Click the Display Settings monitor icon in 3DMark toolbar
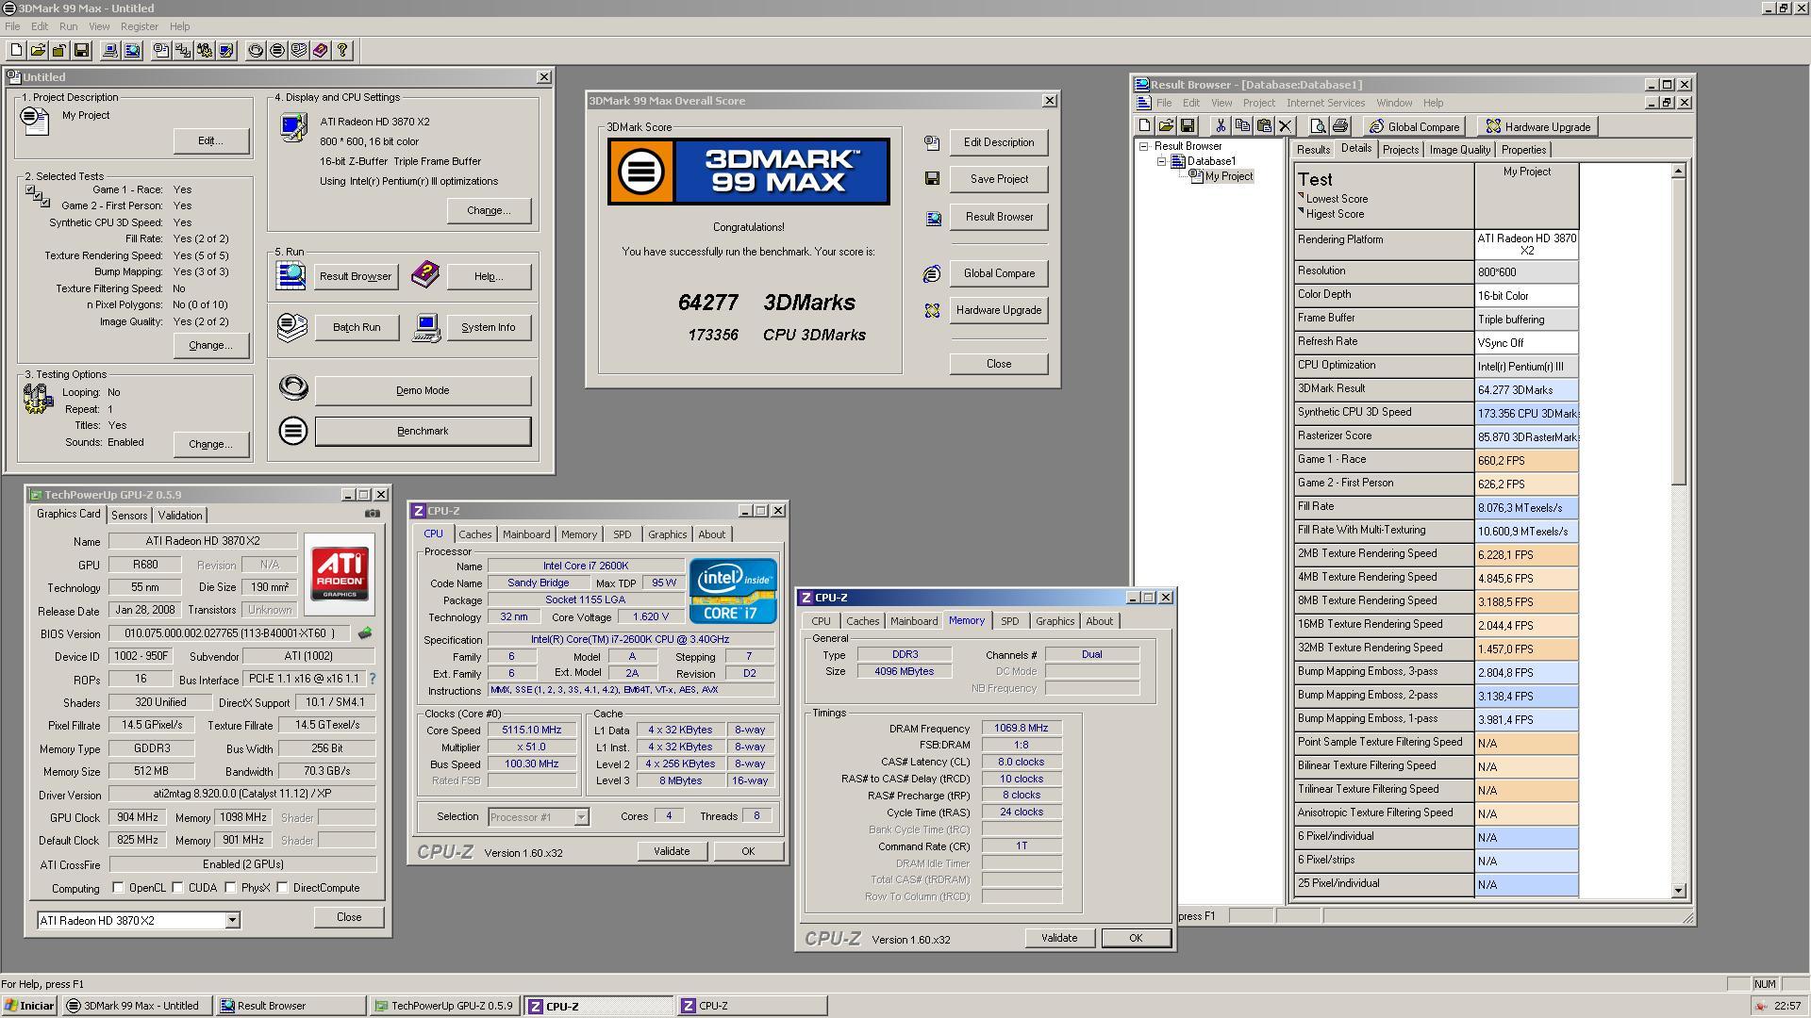The height and width of the screenshot is (1018, 1811). 226,51
